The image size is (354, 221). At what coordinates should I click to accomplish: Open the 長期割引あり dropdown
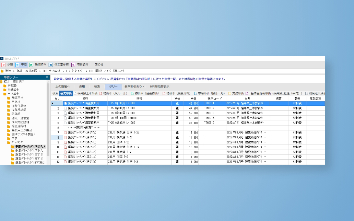[134, 86]
